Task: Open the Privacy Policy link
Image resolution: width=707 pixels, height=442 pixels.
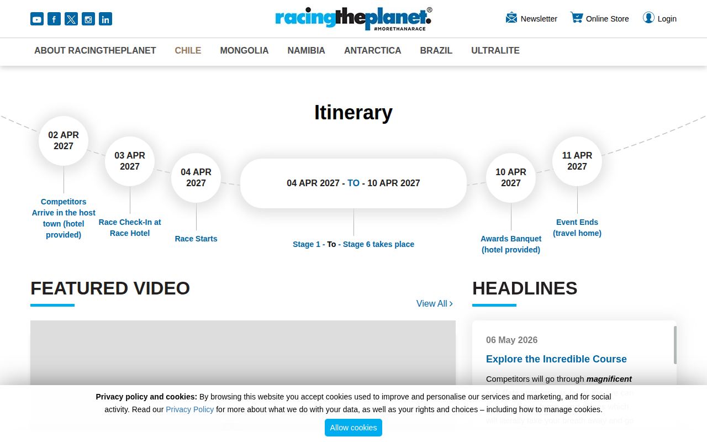Action: click(189, 409)
